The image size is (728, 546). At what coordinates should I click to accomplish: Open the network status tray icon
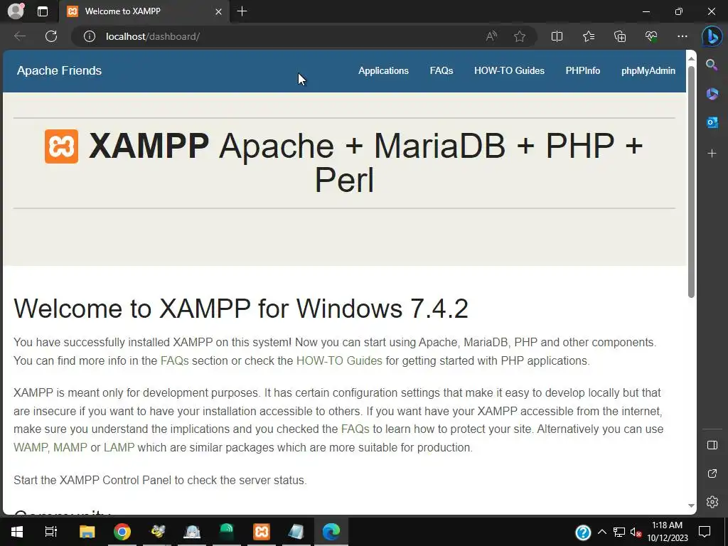pyautogui.click(x=619, y=532)
